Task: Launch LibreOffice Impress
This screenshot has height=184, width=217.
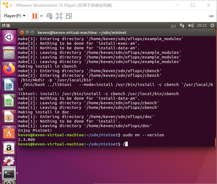Action: (x=9, y=117)
